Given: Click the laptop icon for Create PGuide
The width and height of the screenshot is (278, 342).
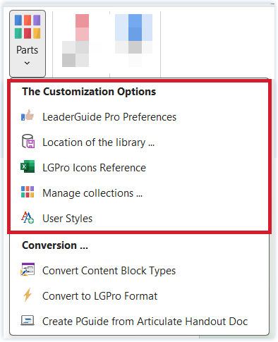Looking at the screenshot, I should coord(28,320).
